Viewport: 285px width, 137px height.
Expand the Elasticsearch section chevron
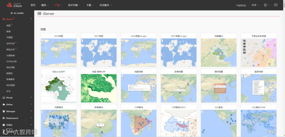click(31, 118)
